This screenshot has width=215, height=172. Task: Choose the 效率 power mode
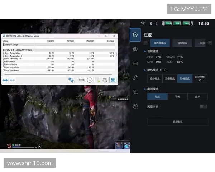click(x=197, y=97)
